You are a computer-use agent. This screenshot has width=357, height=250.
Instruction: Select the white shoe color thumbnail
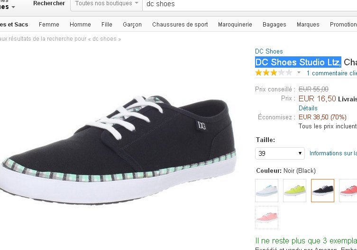pyautogui.click(x=266, y=190)
